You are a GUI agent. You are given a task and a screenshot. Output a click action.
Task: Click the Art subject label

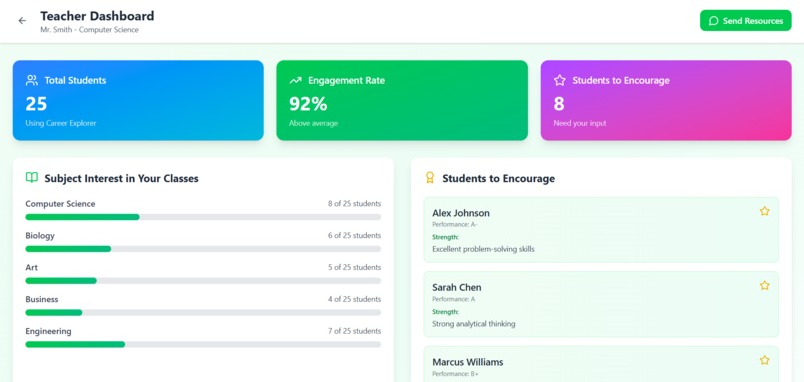31,267
